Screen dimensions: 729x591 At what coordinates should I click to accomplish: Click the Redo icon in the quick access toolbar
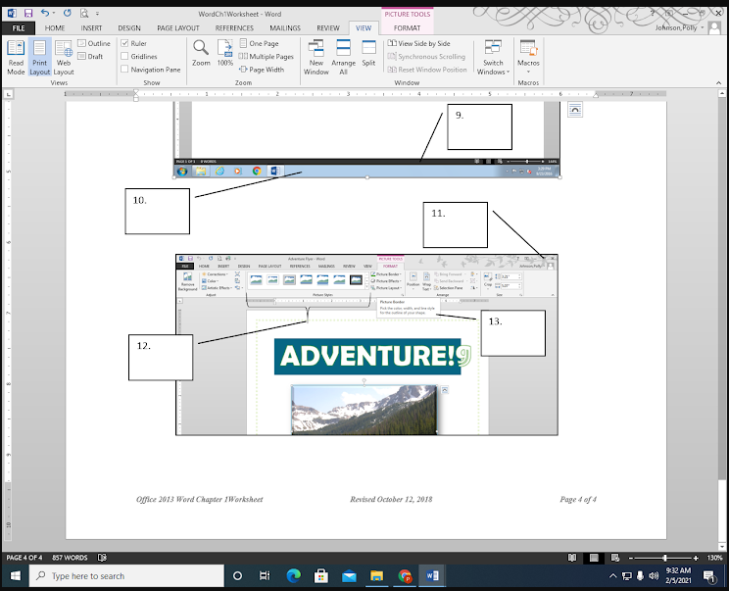pos(68,13)
